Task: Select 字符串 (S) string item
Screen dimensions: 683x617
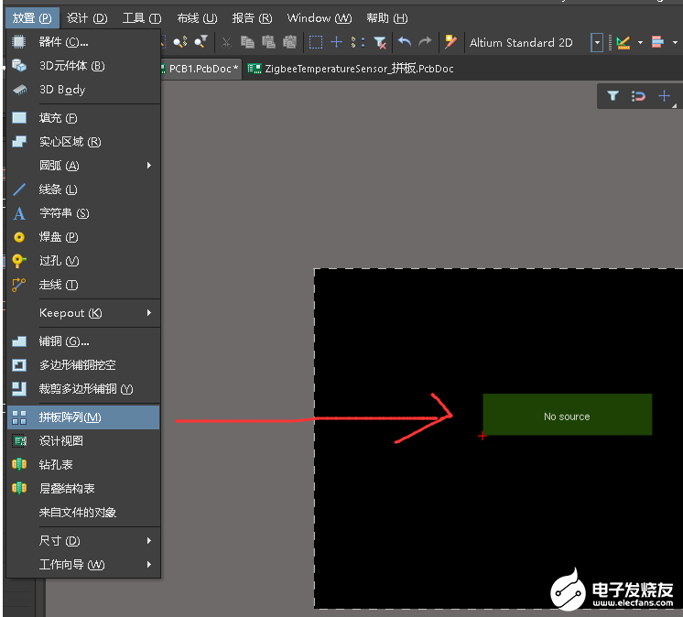Action: point(83,213)
